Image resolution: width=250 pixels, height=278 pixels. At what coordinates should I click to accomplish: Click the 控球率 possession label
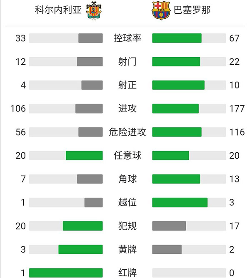tap(127, 38)
